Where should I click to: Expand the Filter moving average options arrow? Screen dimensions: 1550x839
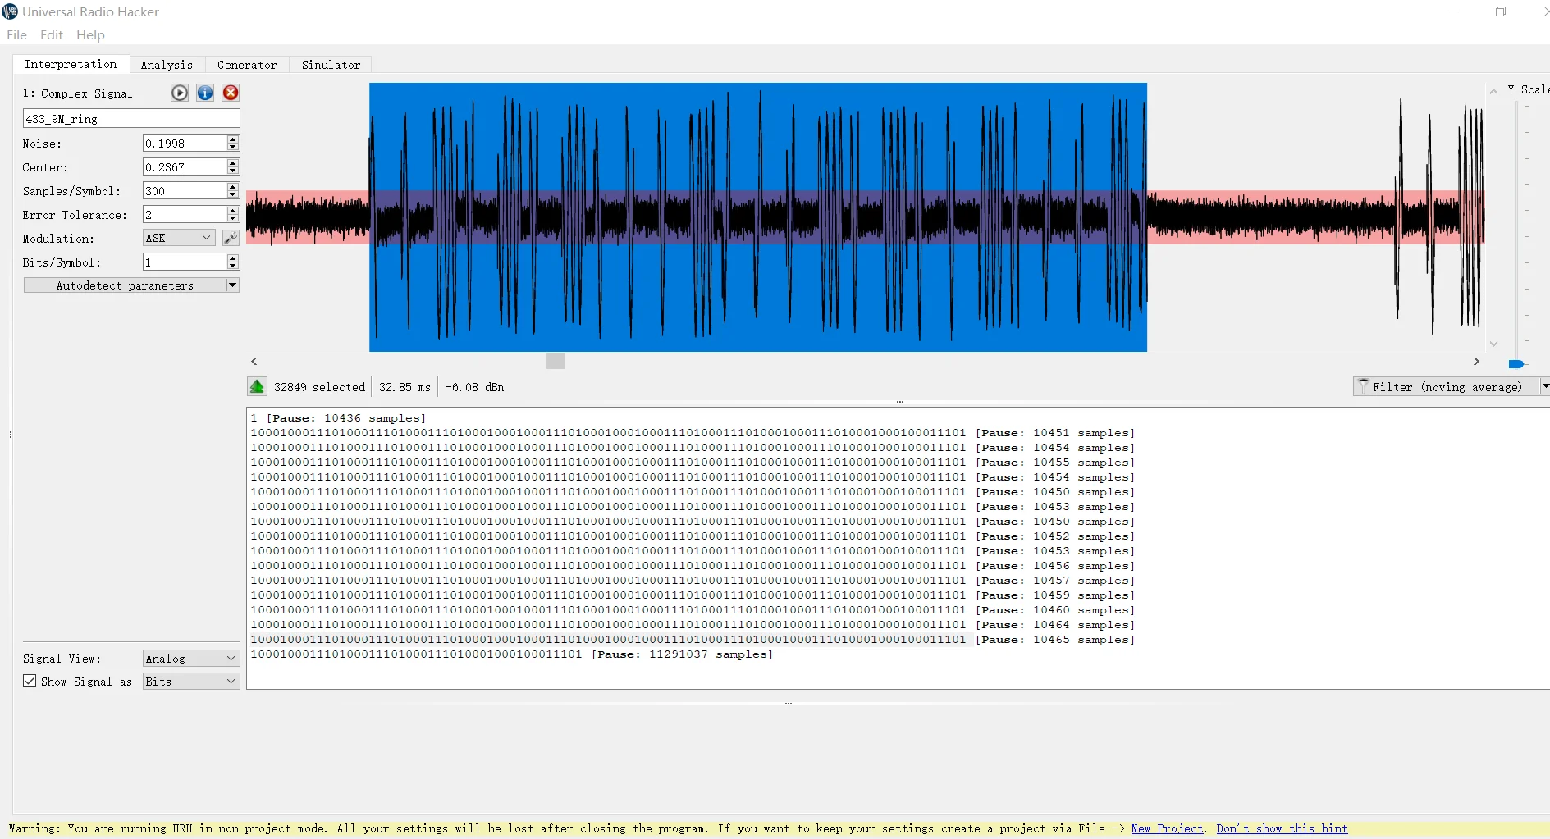1545,386
